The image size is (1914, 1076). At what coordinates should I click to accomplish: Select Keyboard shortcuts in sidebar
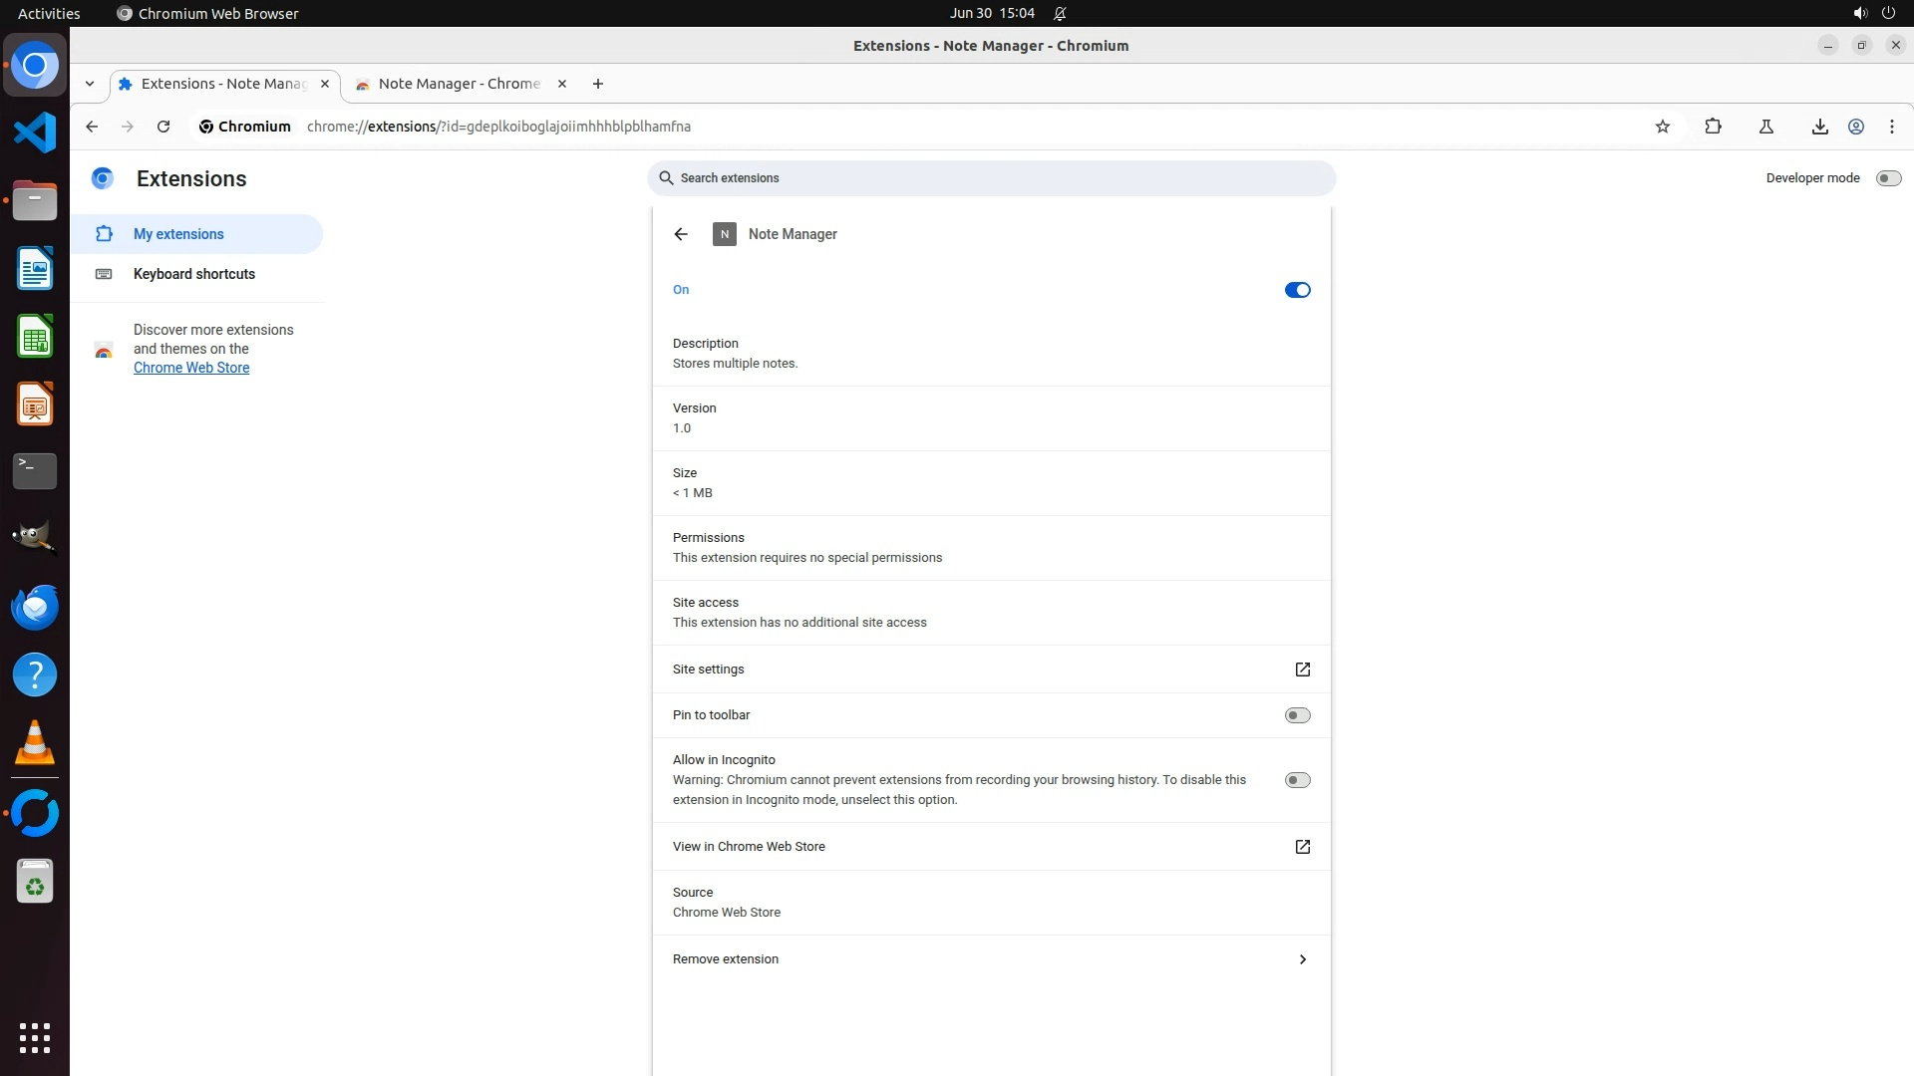click(194, 274)
